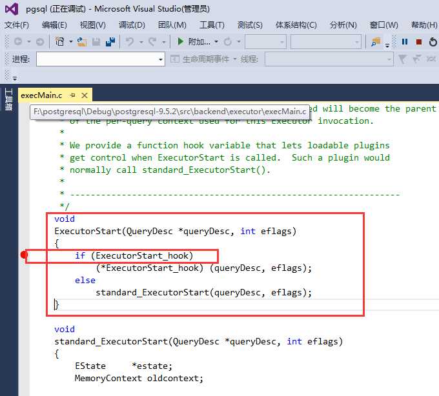This screenshot has height=396, width=439.
Task: Click the navigate forward arrow icon
Action: pos(40,42)
